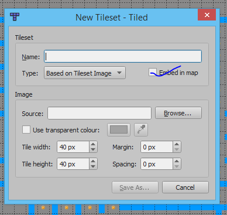
Task: Click into the image Source path field
Action: 99,113
